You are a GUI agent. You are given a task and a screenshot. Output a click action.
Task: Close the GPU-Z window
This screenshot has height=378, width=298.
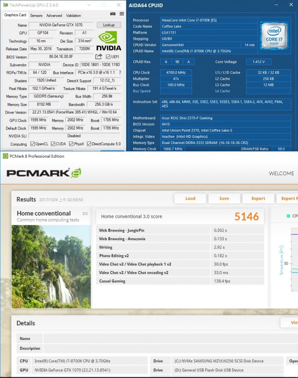(118, 5)
